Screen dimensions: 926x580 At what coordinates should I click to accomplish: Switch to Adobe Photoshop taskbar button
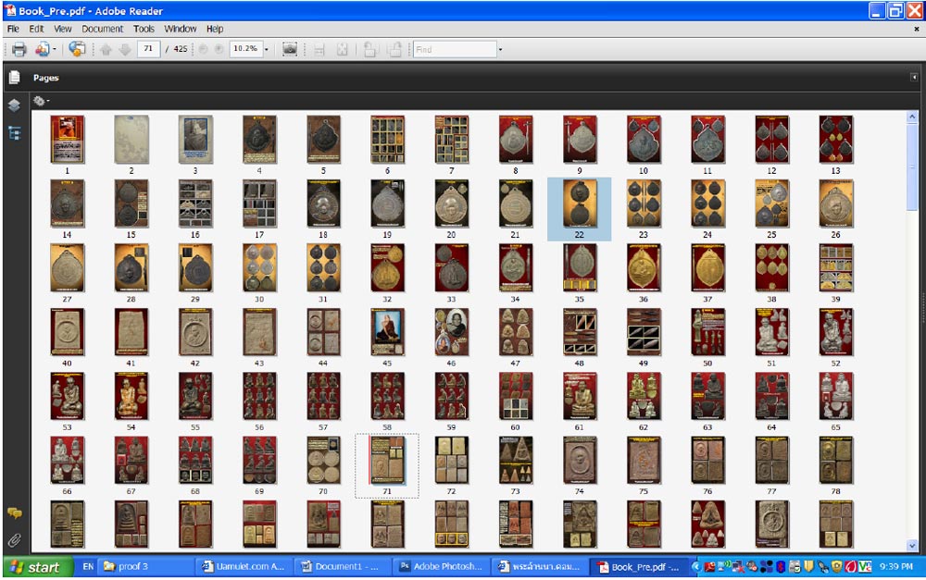tap(440, 567)
